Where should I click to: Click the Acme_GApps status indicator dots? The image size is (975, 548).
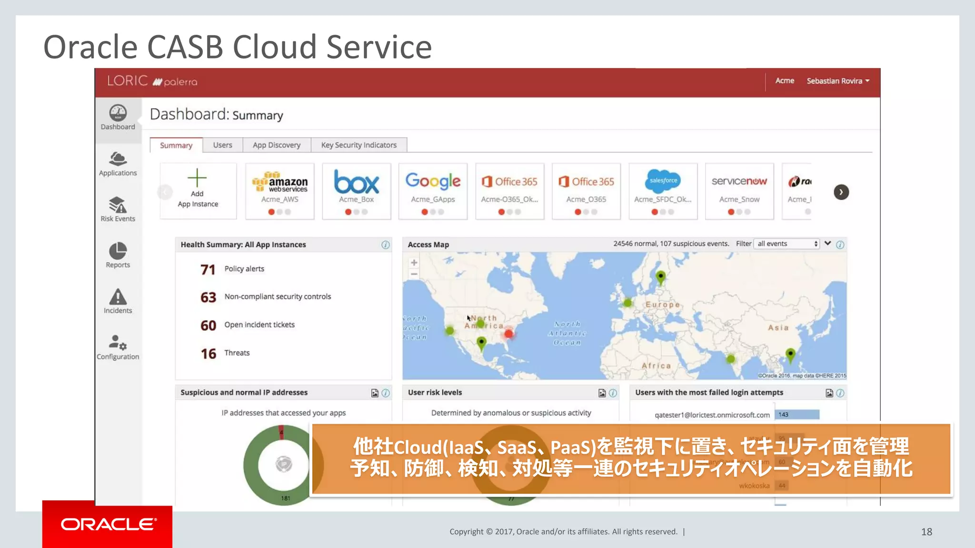433,212
